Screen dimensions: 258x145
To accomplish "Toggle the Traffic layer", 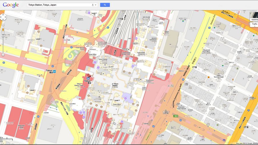I will (x=254, y=24).
